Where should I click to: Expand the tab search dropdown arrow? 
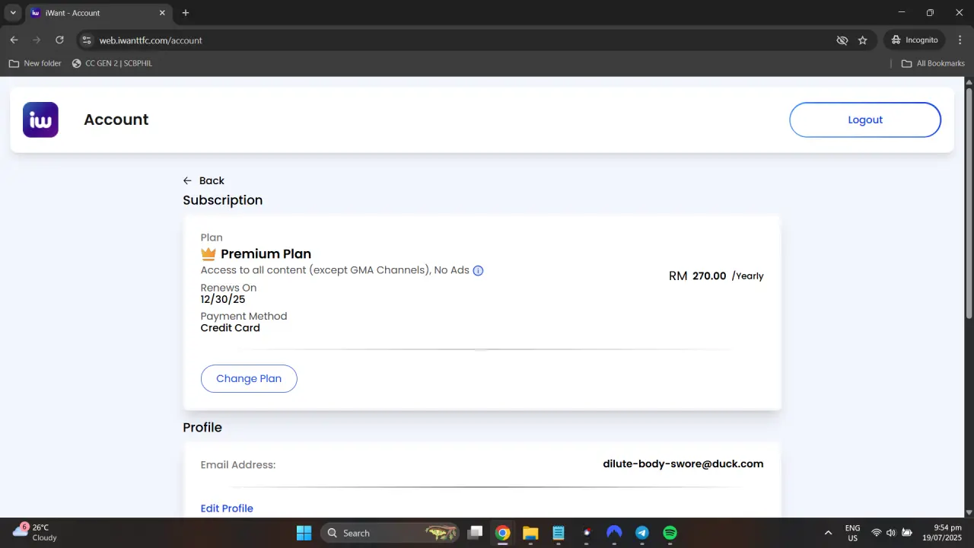coord(13,13)
